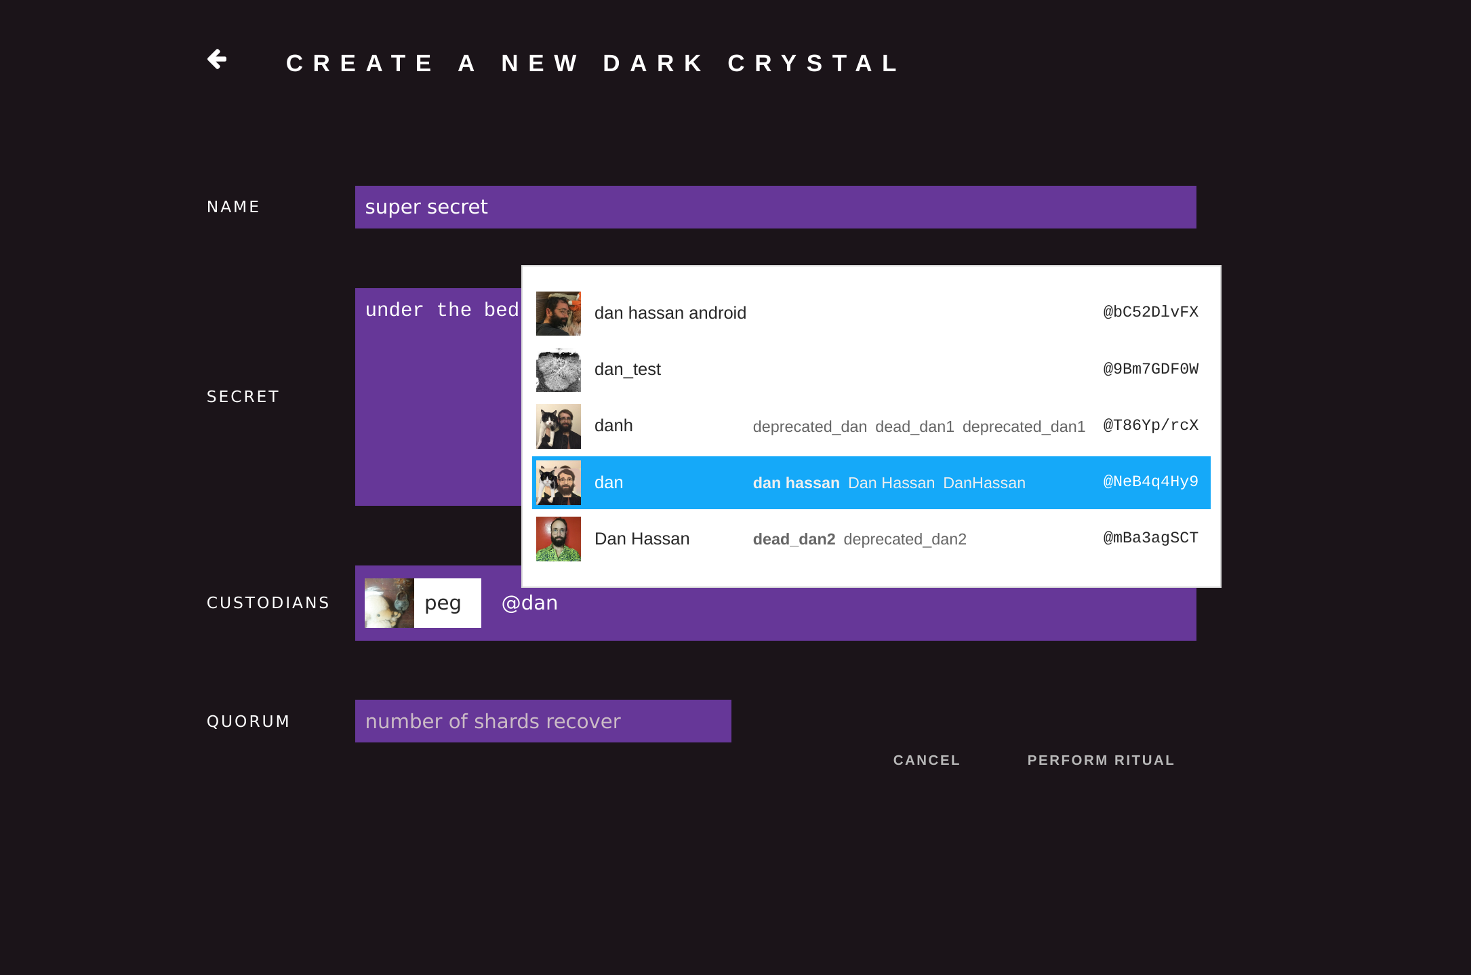The image size is (1471, 975).
Task: Click the Dark Crystal ritual icon header
Action: [214, 60]
